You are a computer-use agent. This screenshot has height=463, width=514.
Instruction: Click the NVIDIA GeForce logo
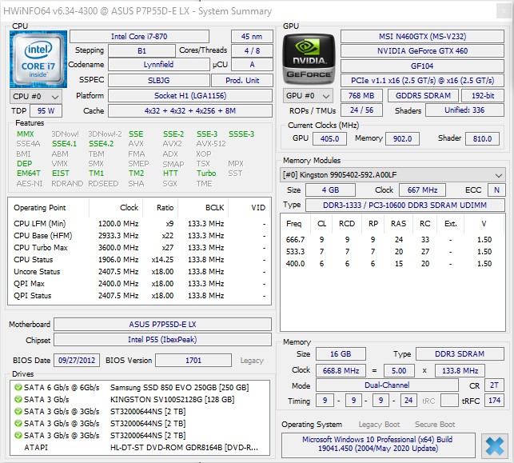[x=309, y=59]
